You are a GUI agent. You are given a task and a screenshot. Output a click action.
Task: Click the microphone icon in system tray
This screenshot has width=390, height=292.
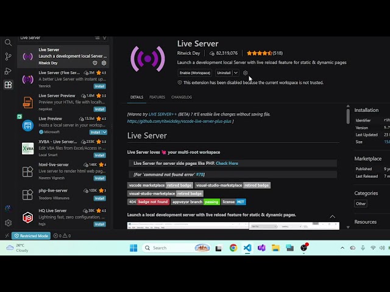point(363,248)
